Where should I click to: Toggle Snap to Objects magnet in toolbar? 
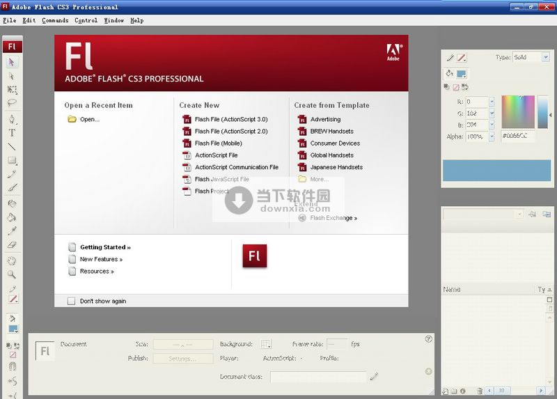[12, 366]
